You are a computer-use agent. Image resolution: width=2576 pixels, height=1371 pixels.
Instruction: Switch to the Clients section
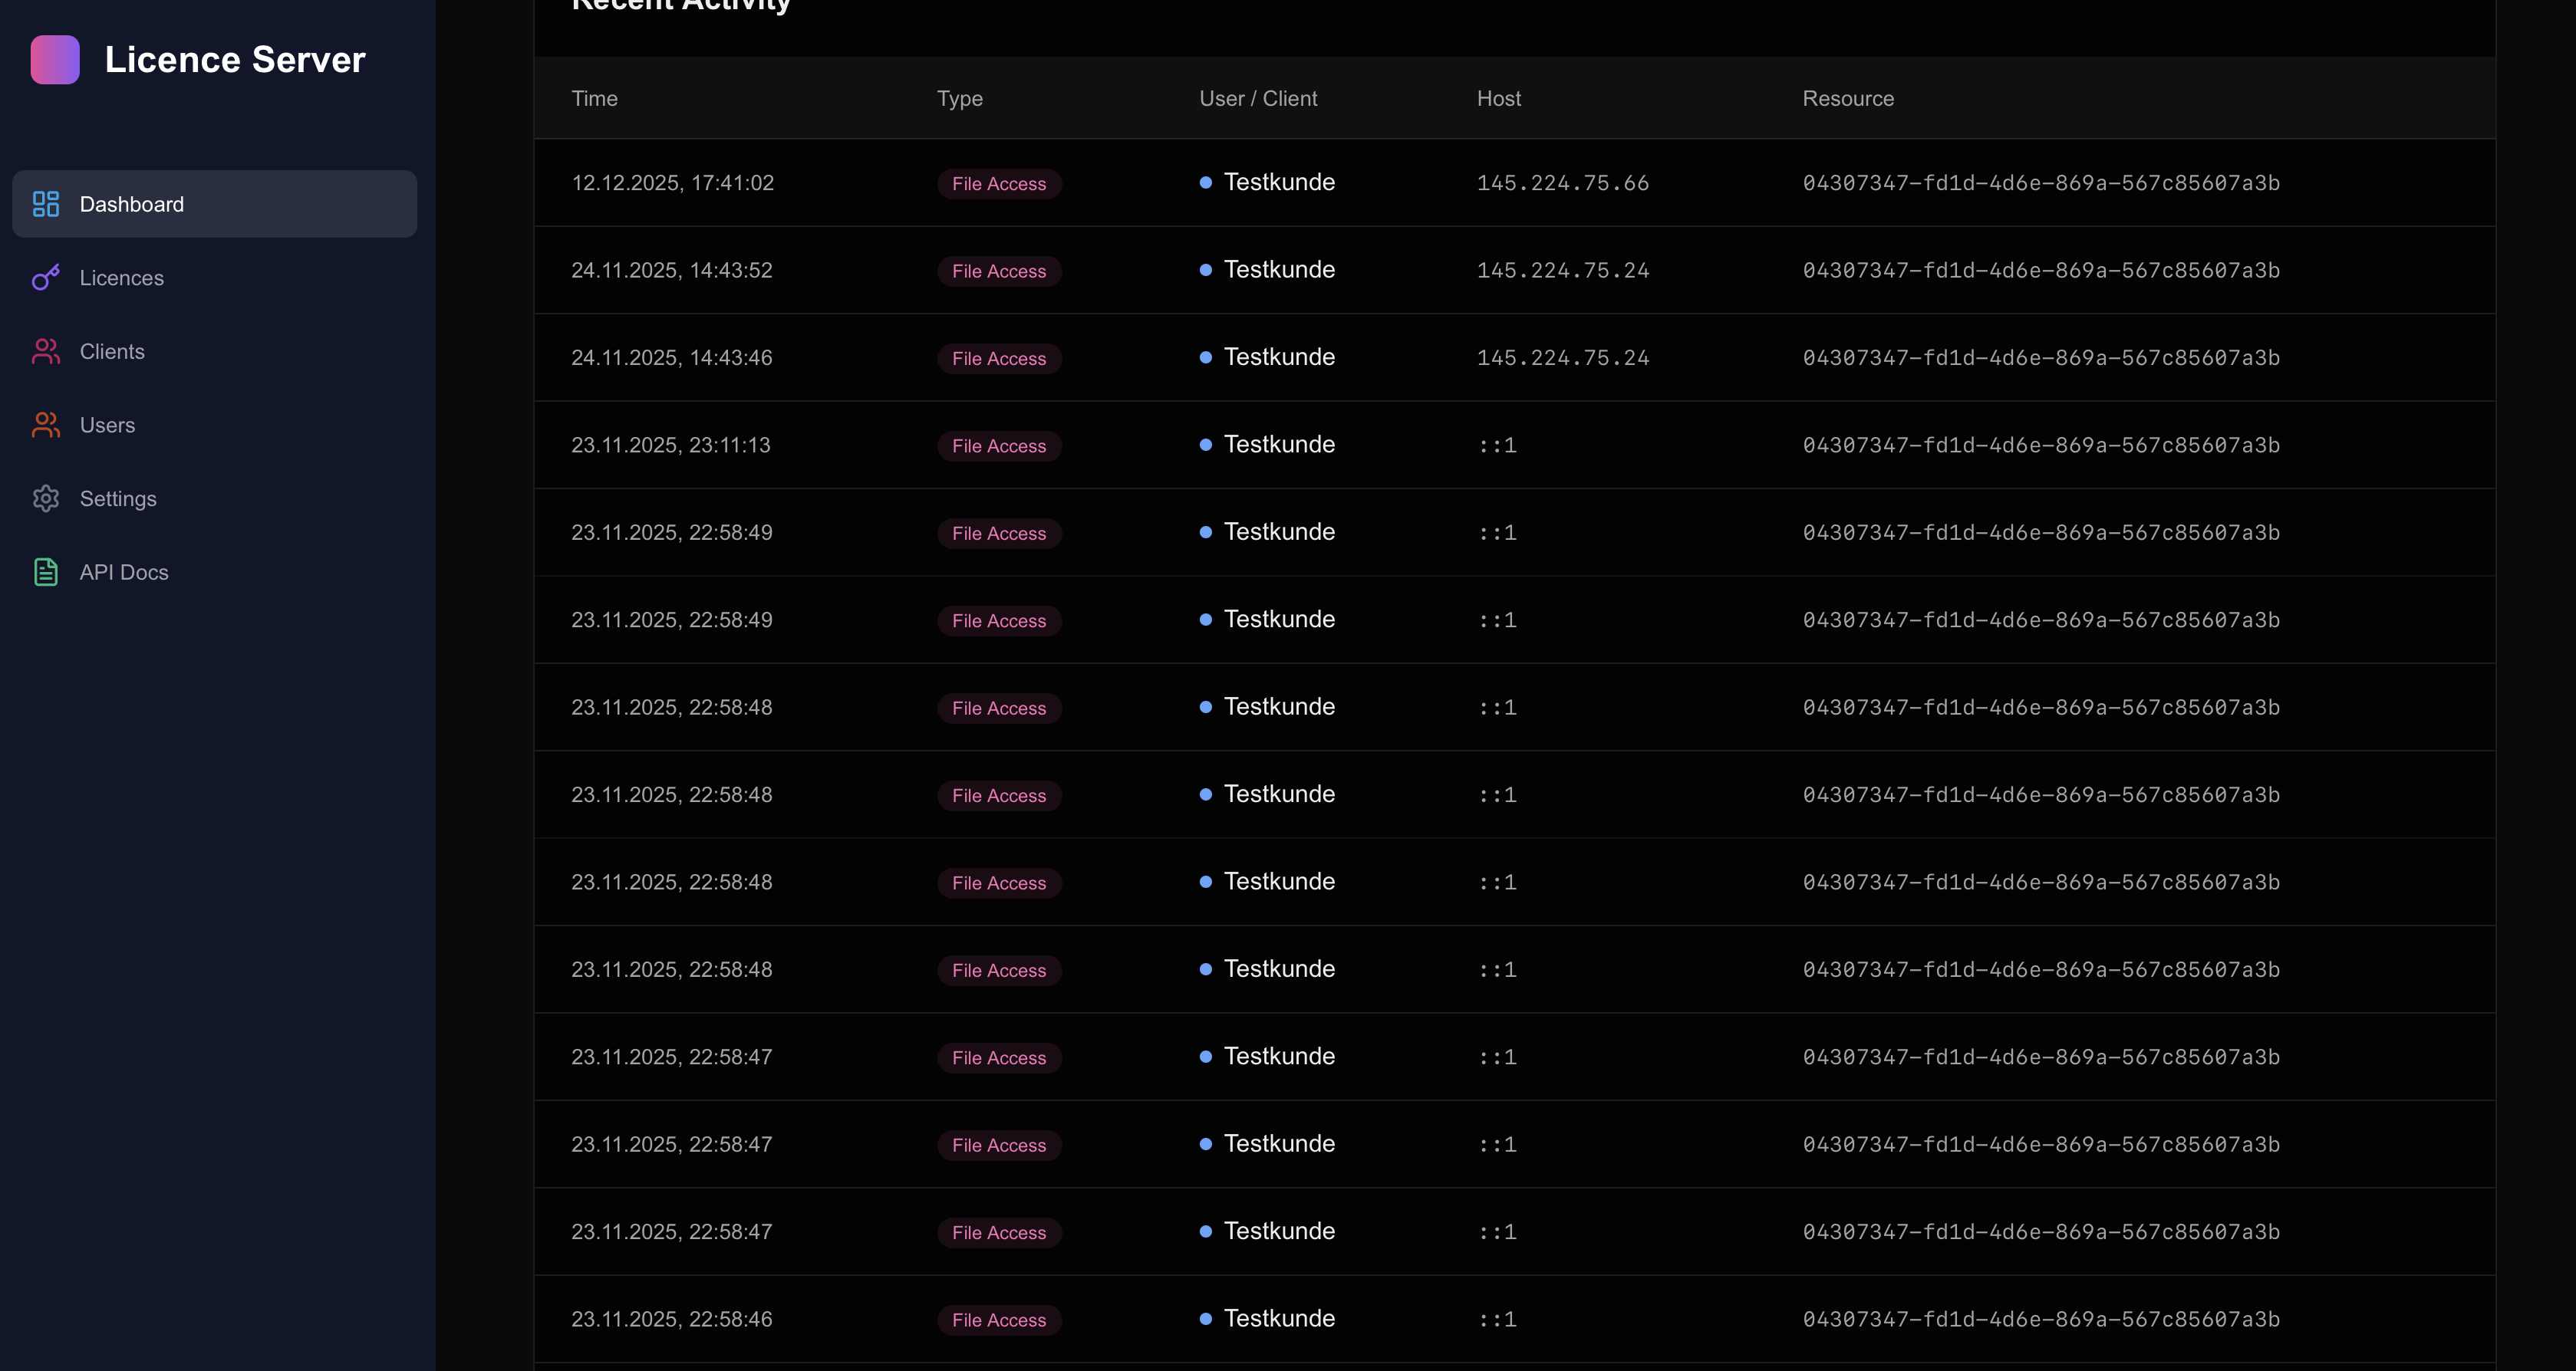coord(112,350)
